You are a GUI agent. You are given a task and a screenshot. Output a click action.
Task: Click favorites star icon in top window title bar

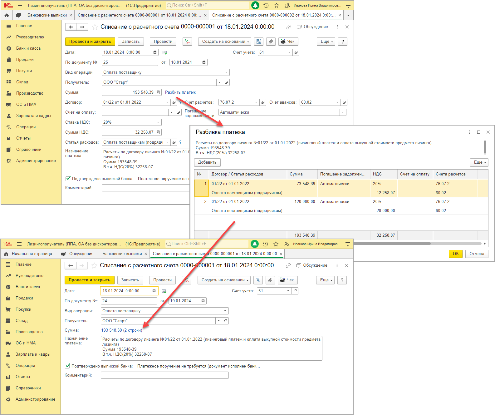tap(277, 5)
